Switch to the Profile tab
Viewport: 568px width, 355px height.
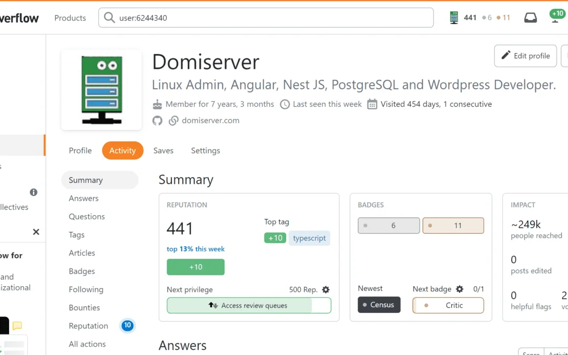click(80, 150)
